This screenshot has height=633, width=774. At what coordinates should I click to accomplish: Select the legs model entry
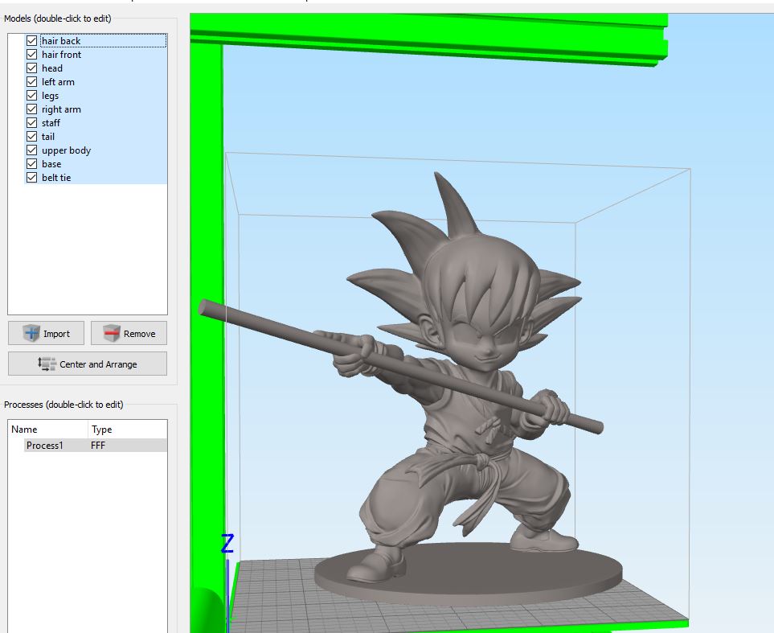pos(50,96)
